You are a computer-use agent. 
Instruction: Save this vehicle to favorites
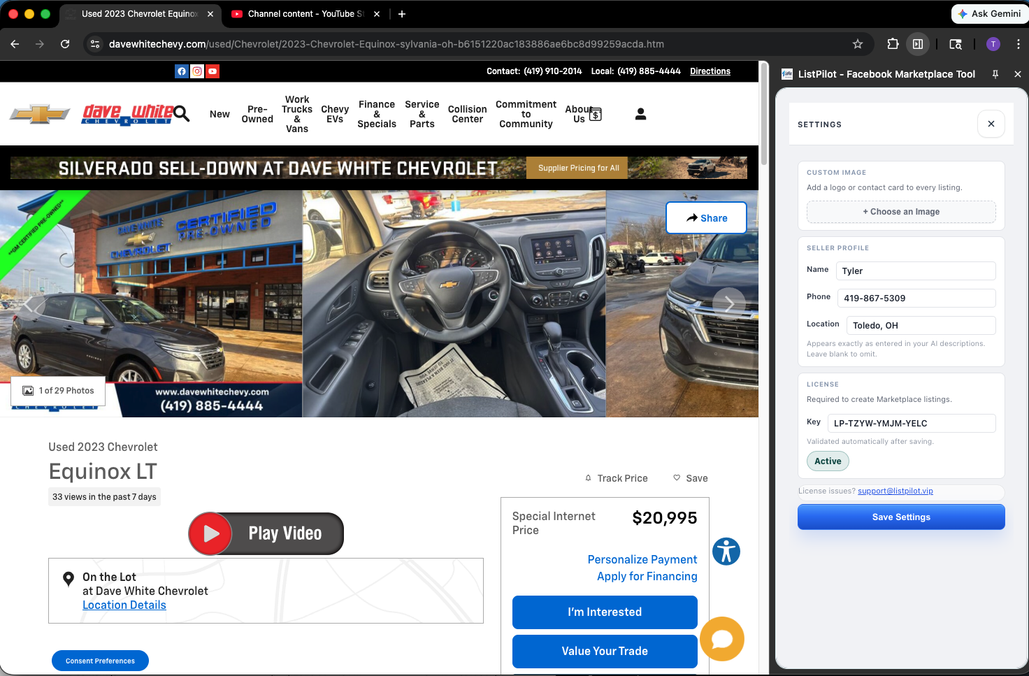click(691, 478)
